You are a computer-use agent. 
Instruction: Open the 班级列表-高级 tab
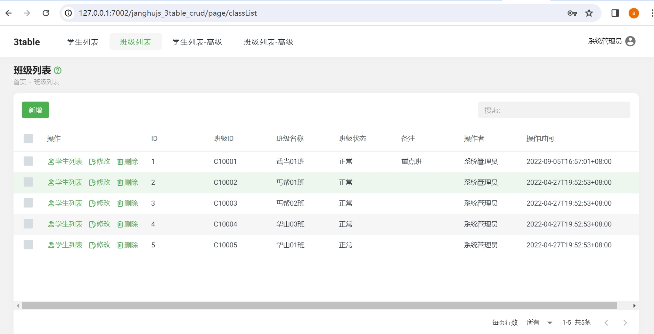(268, 42)
